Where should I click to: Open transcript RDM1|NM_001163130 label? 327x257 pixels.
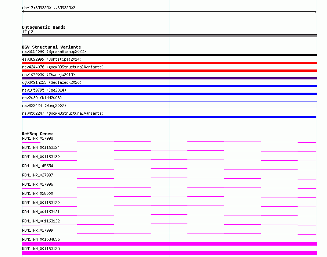tap(41, 157)
